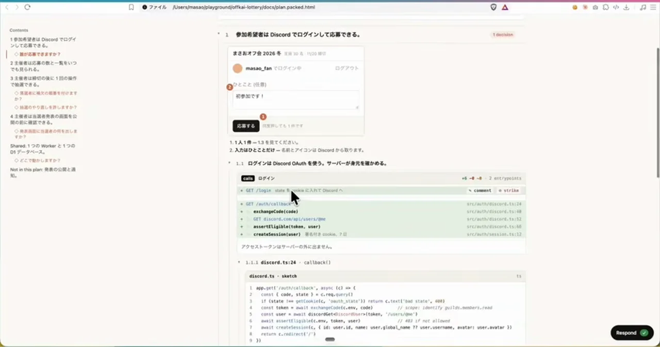Image resolution: width=660 pixels, height=347 pixels.
Task: Click the address bar file path
Action: 244,7
